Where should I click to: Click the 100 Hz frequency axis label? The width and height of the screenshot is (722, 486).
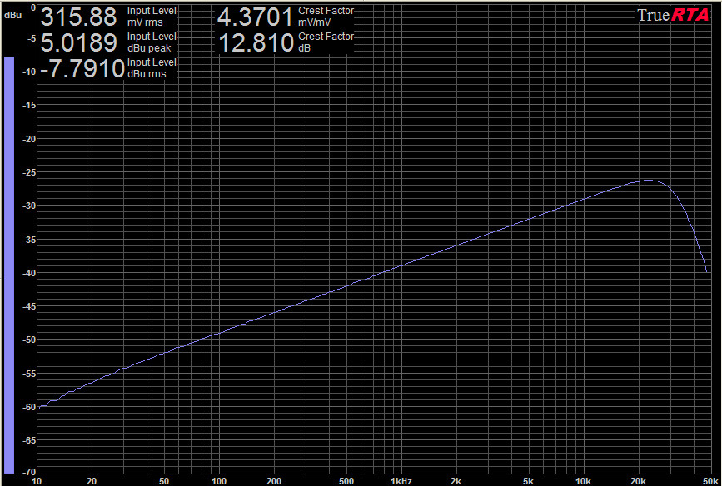pyautogui.click(x=220, y=480)
